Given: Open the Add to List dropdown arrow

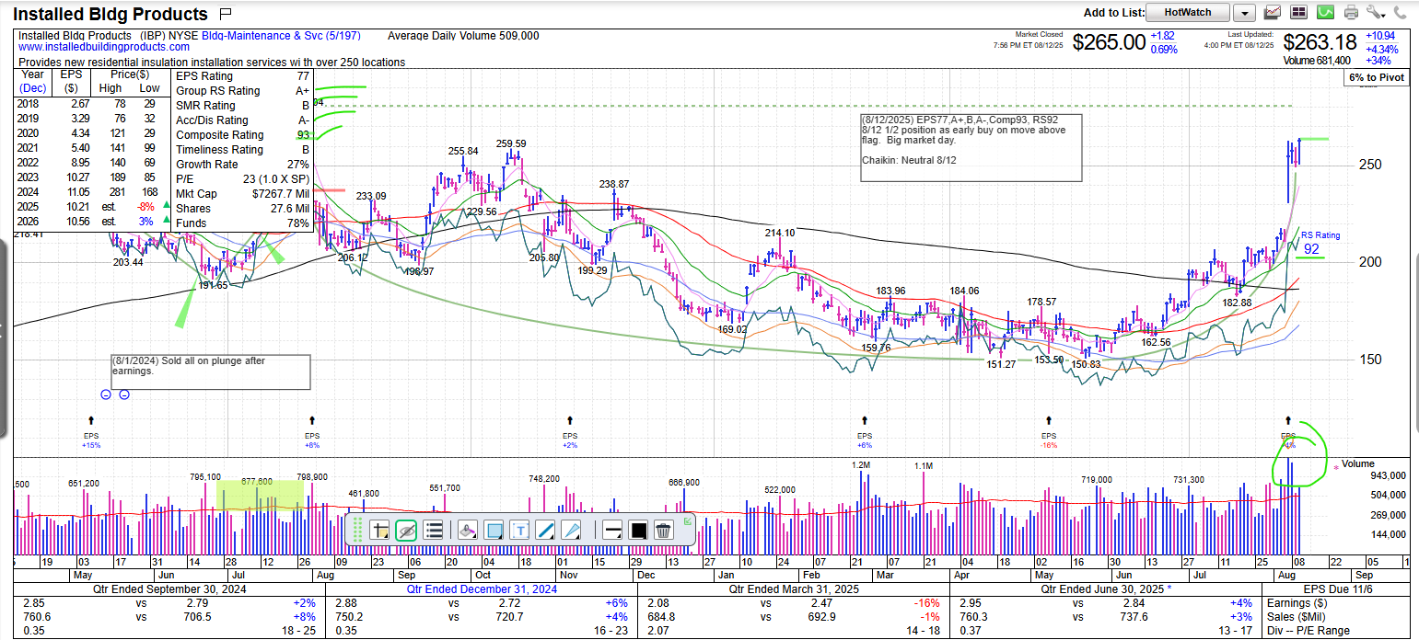Looking at the screenshot, I should 1244,12.
